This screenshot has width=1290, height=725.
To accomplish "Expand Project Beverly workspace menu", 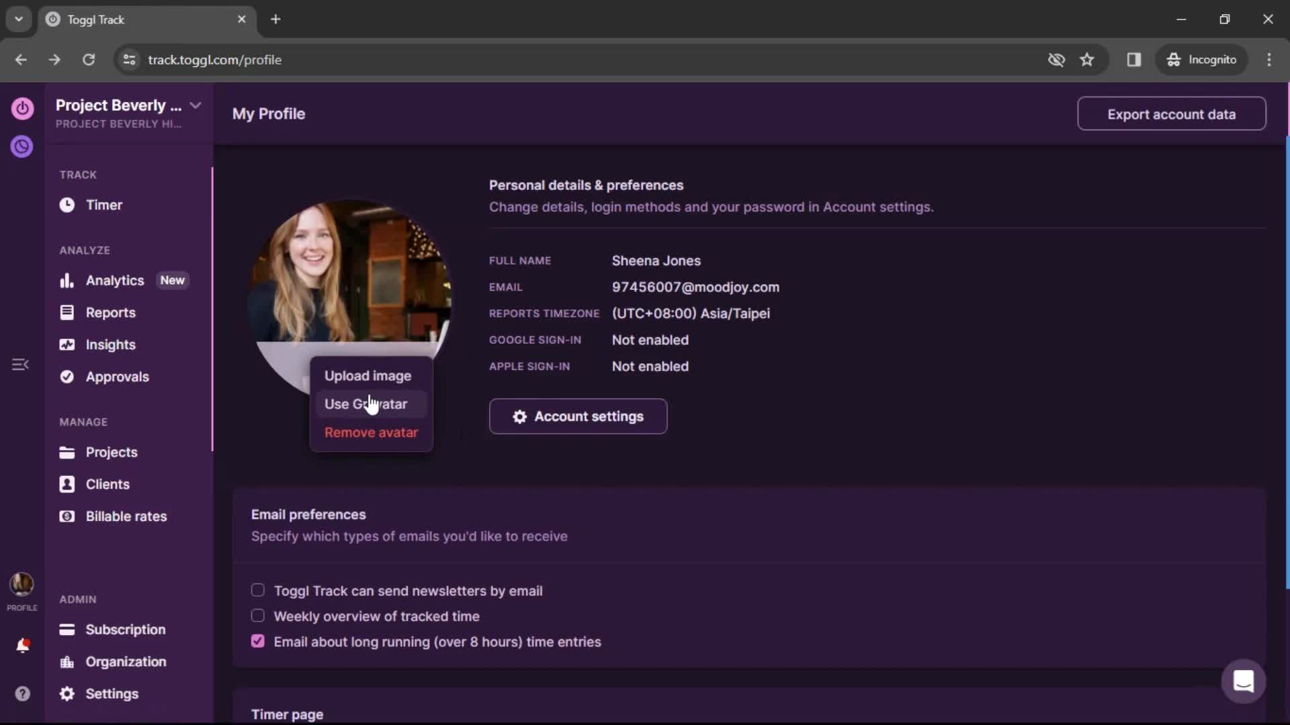I will tap(195, 105).
